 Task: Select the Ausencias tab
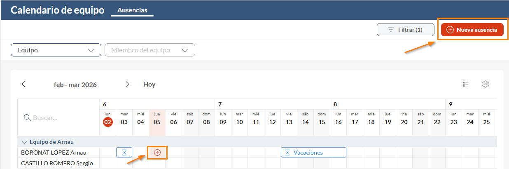point(132,10)
